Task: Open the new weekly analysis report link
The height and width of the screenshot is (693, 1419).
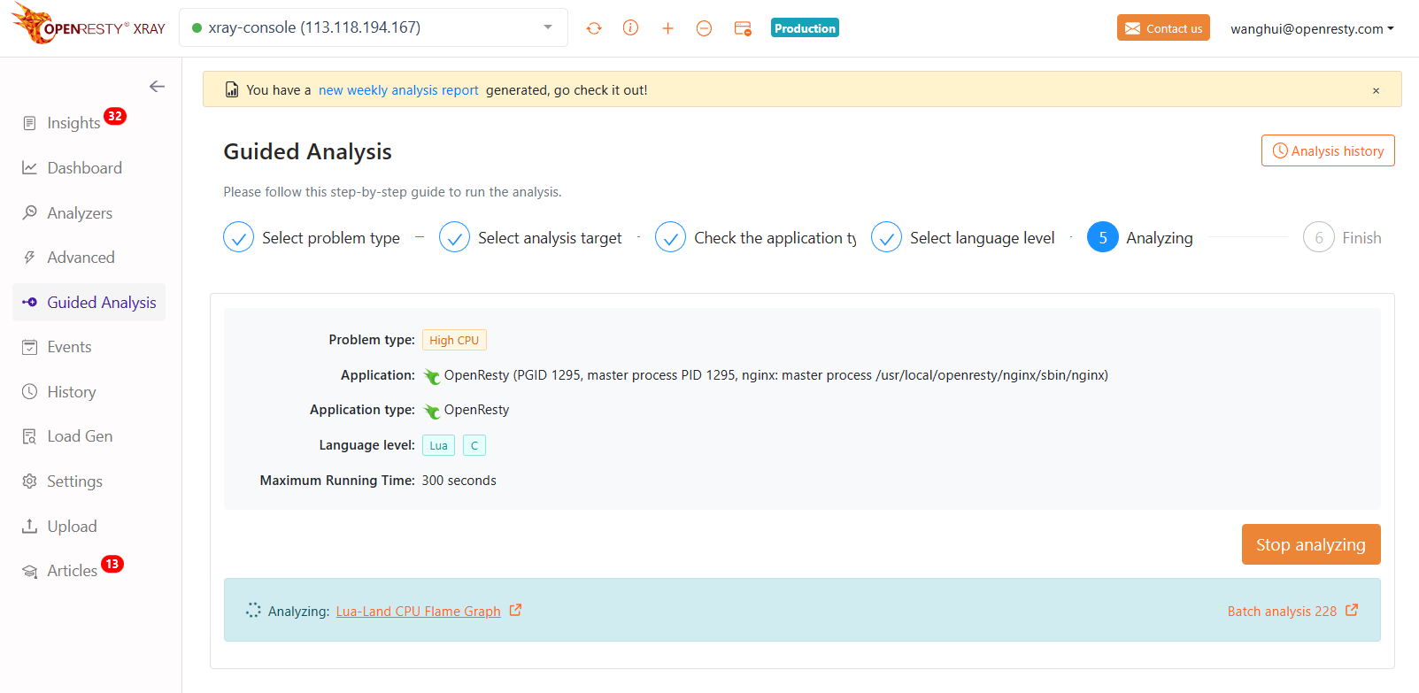Action: (398, 90)
